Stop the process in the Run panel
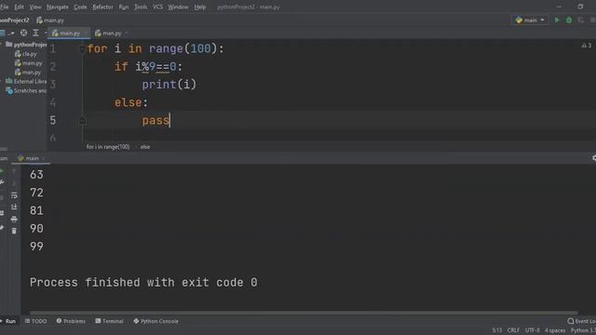The image size is (596, 335). (x=2, y=197)
